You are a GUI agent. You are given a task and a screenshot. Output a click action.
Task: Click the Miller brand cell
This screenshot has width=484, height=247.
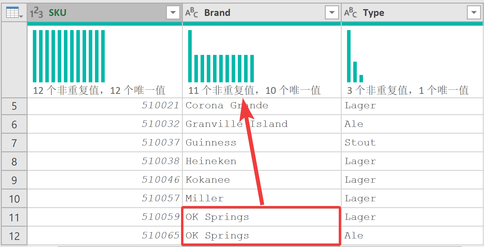pos(262,199)
